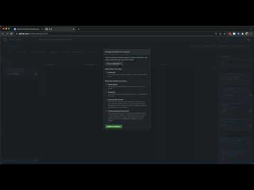The image size is (254, 190).
Task: Click the GitHub logo in the page header
Action: tap(5, 40)
